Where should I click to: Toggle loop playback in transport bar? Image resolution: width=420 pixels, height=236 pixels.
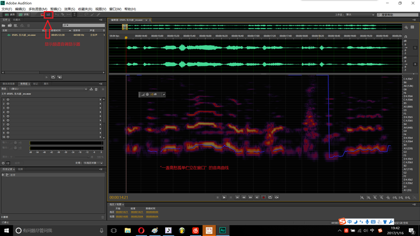(270, 198)
